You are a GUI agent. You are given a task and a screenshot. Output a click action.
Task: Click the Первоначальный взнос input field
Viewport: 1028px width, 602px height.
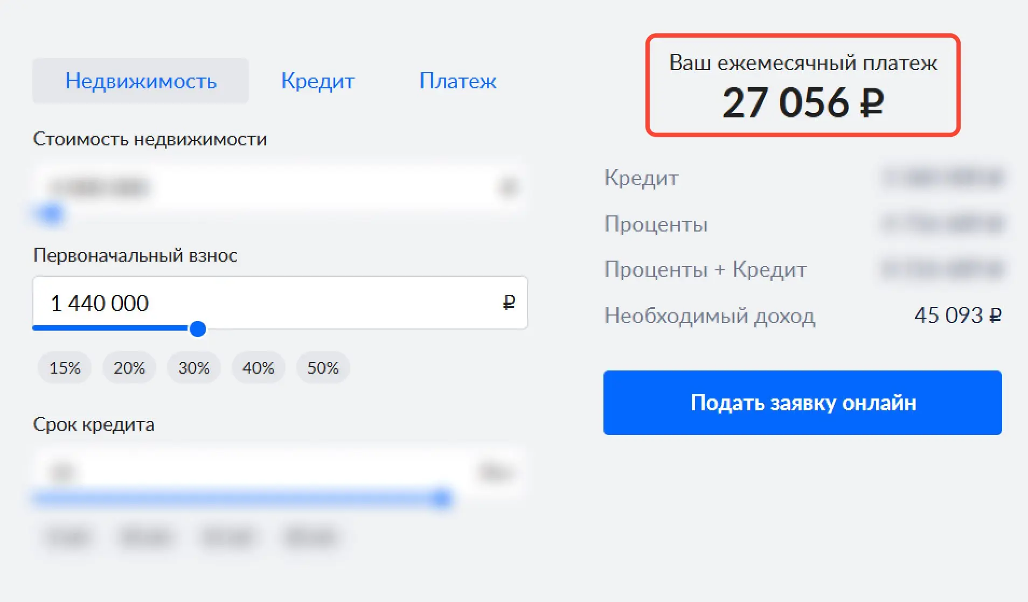(x=280, y=303)
